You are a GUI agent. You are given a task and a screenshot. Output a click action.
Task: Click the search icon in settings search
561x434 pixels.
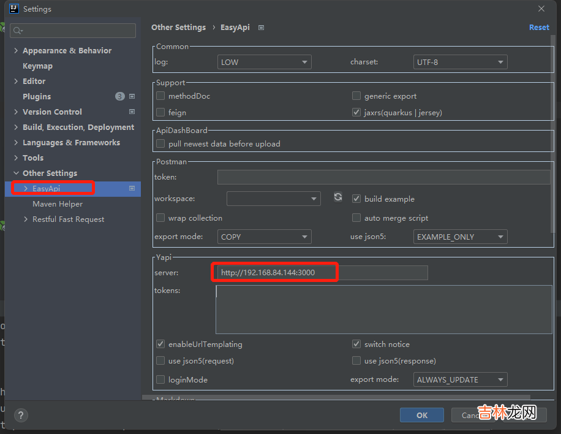point(17,31)
